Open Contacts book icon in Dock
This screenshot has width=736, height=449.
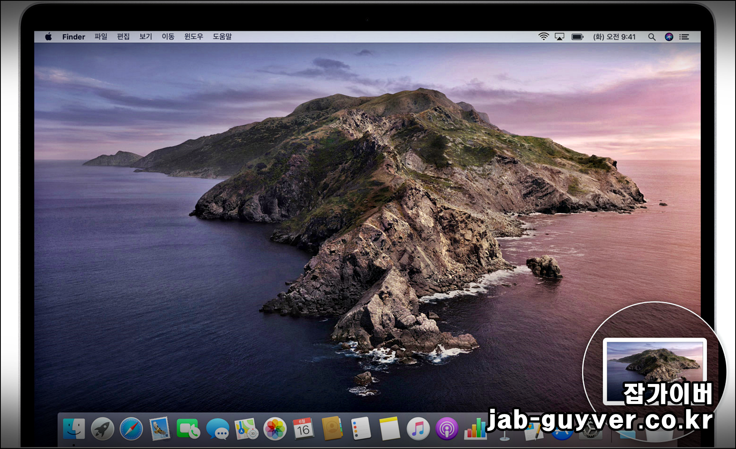point(332,429)
